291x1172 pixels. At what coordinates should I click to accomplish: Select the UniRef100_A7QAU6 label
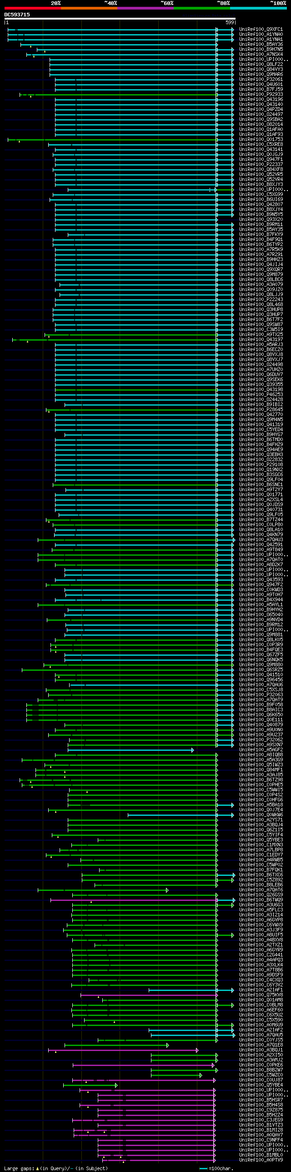[261, 685]
